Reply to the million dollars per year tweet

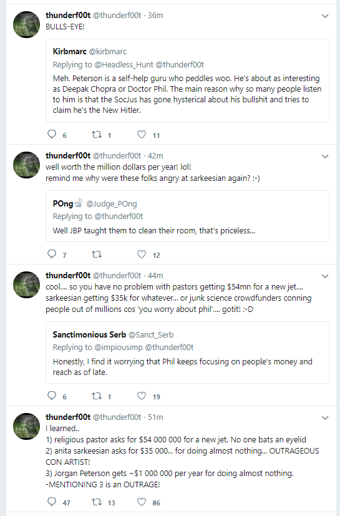[x=52, y=254]
